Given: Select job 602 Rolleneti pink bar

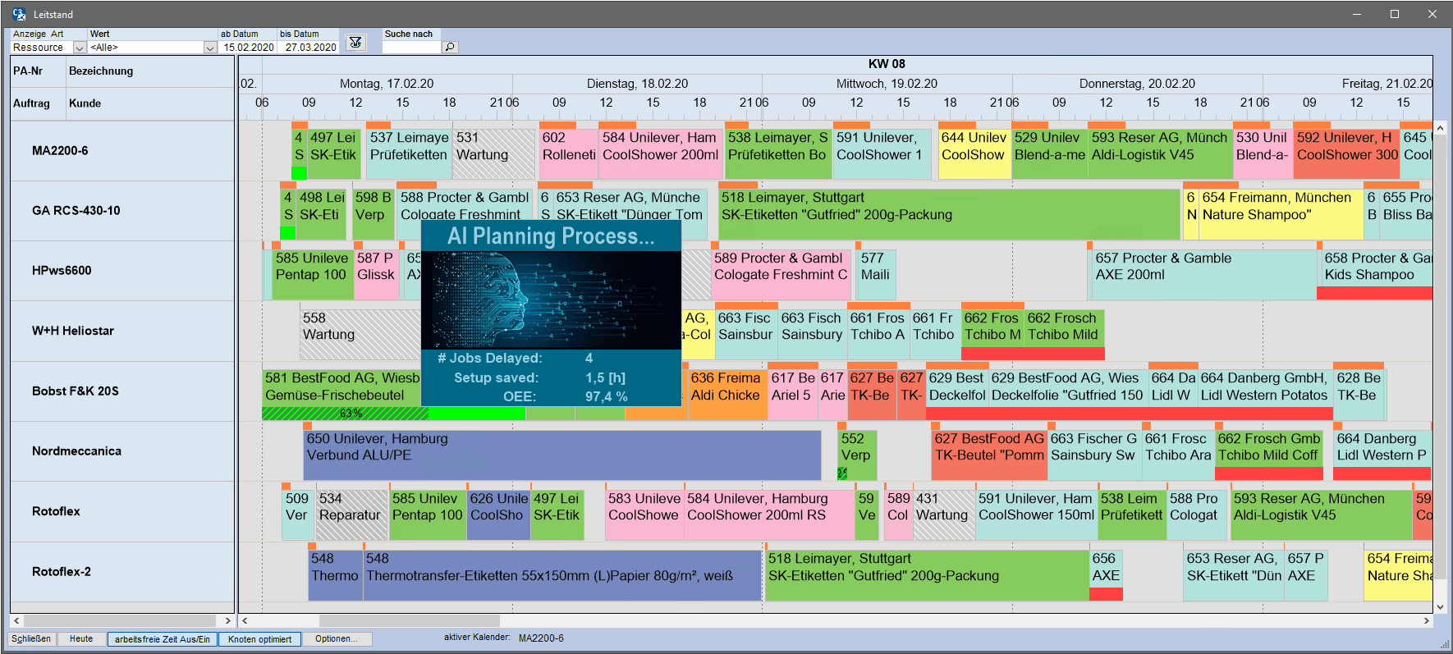Looking at the screenshot, I should click(568, 153).
